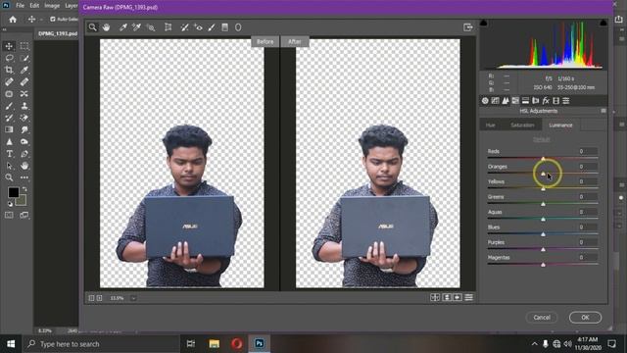
Task: Open the Lens Corrections panel icon
Action: pos(536,100)
